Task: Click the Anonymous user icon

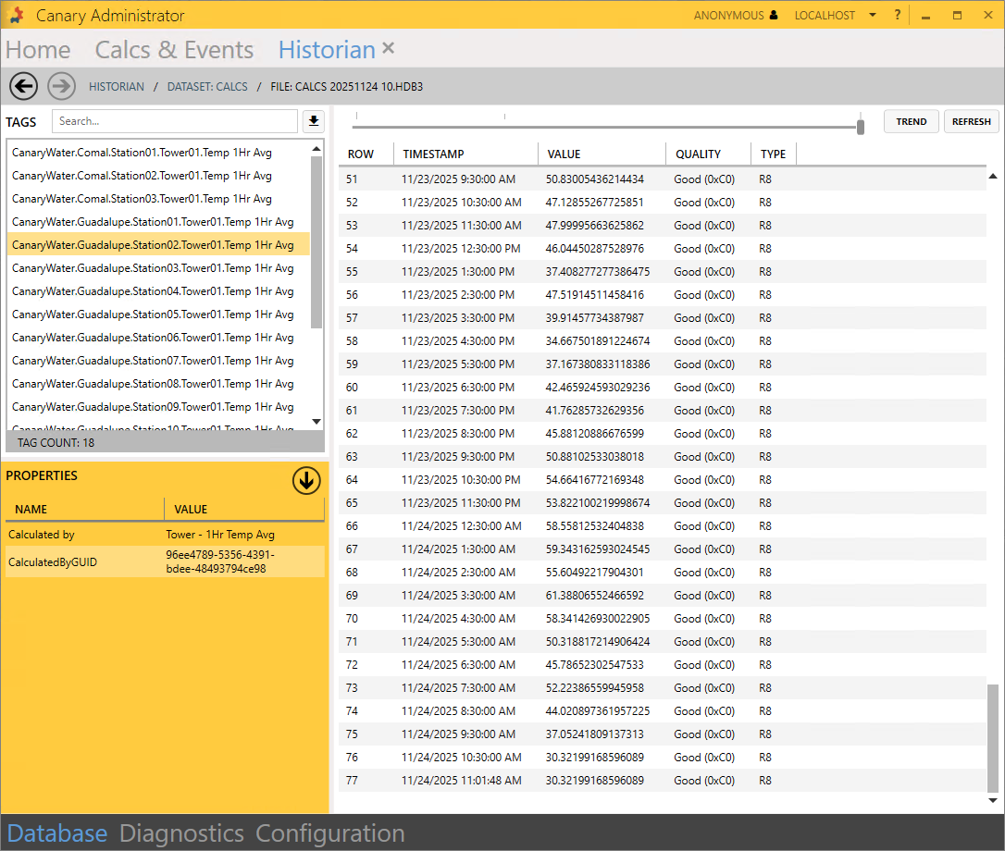Action: (774, 16)
